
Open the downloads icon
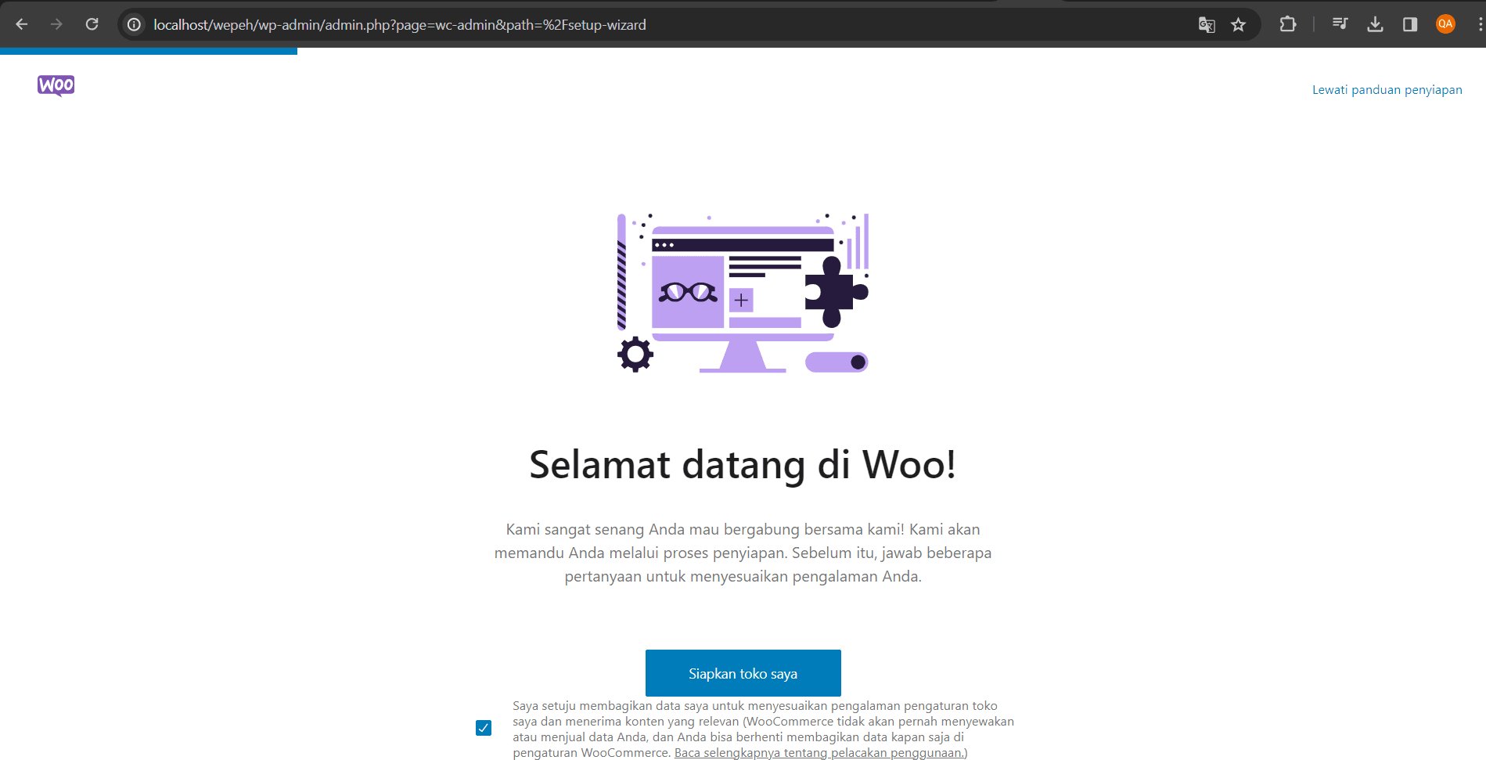coord(1375,24)
